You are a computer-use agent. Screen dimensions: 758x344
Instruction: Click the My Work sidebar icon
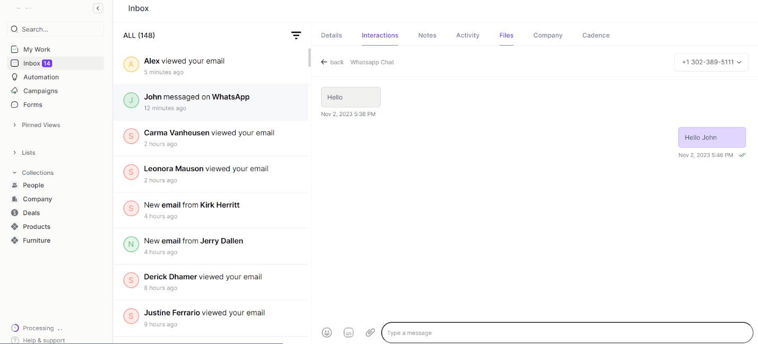(x=15, y=49)
